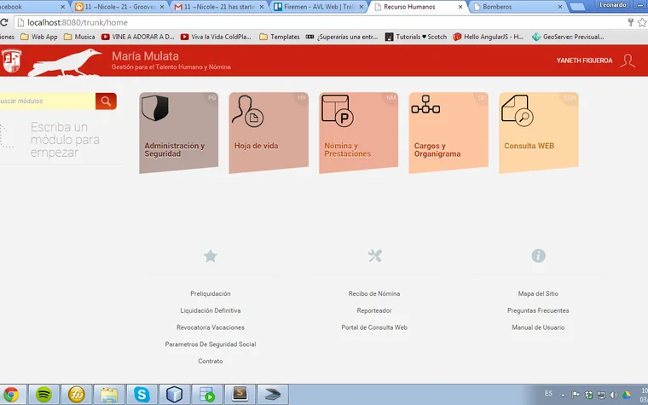Open the Viva la Vida Coldplay bookmark
Image resolution: width=648 pixels, height=405 pixels.
coord(216,37)
